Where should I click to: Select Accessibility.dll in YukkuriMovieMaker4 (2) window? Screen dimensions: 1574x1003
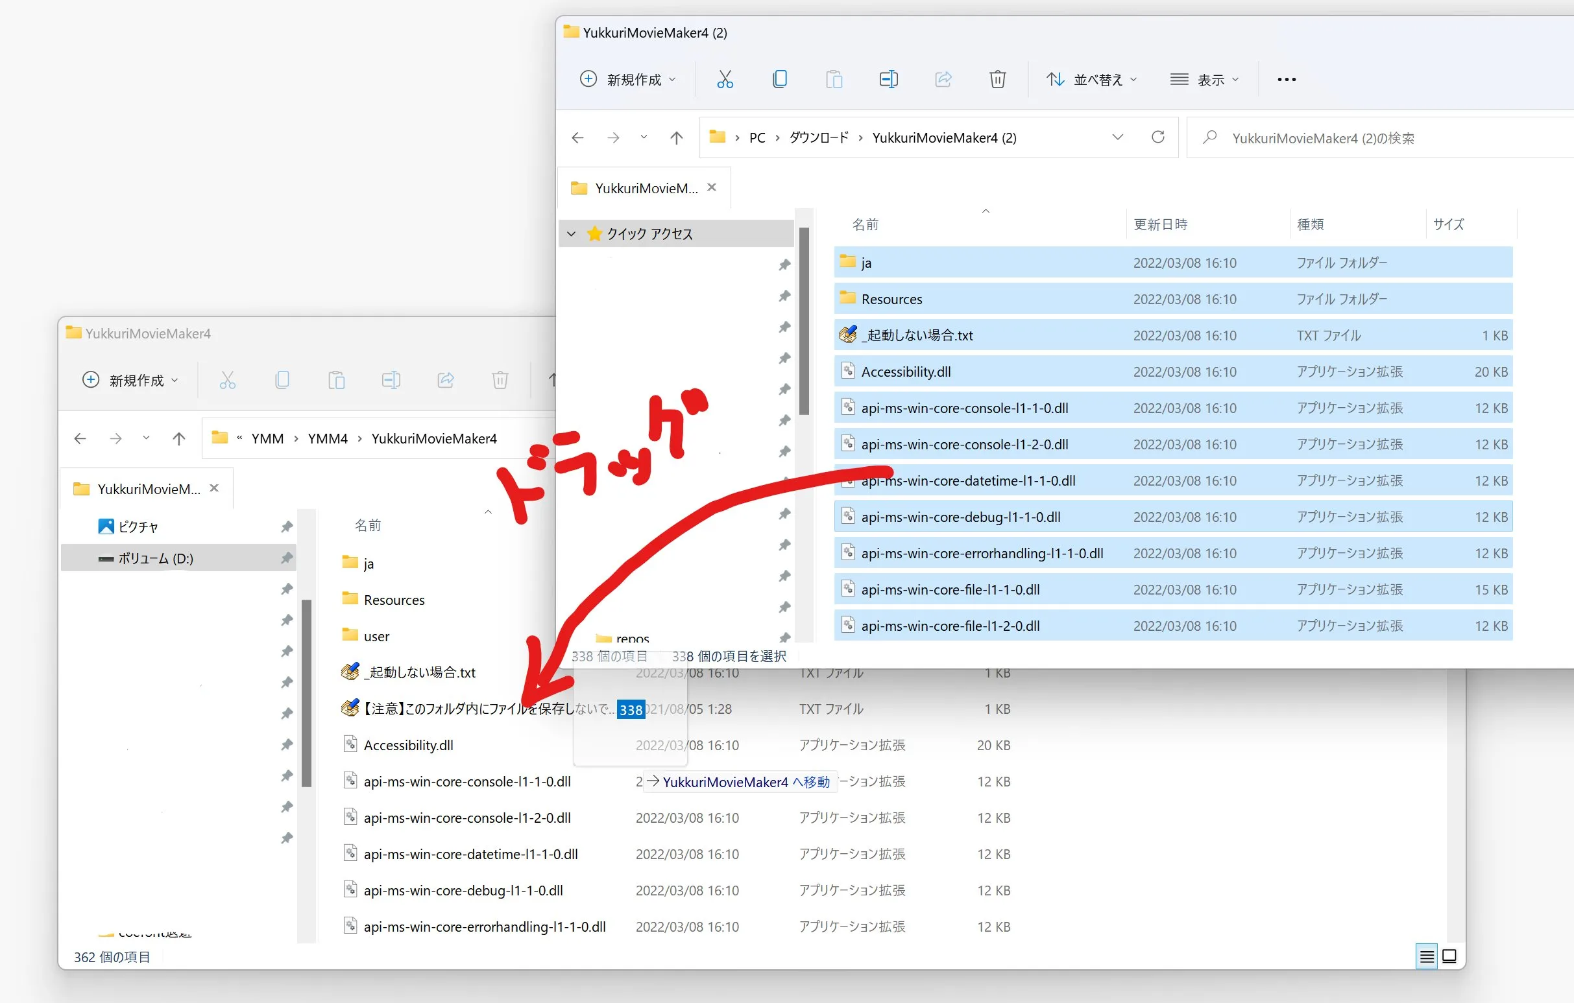(1173, 372)
